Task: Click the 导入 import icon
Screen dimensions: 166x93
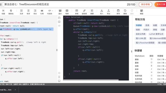Action: click(x=102, y=12)
